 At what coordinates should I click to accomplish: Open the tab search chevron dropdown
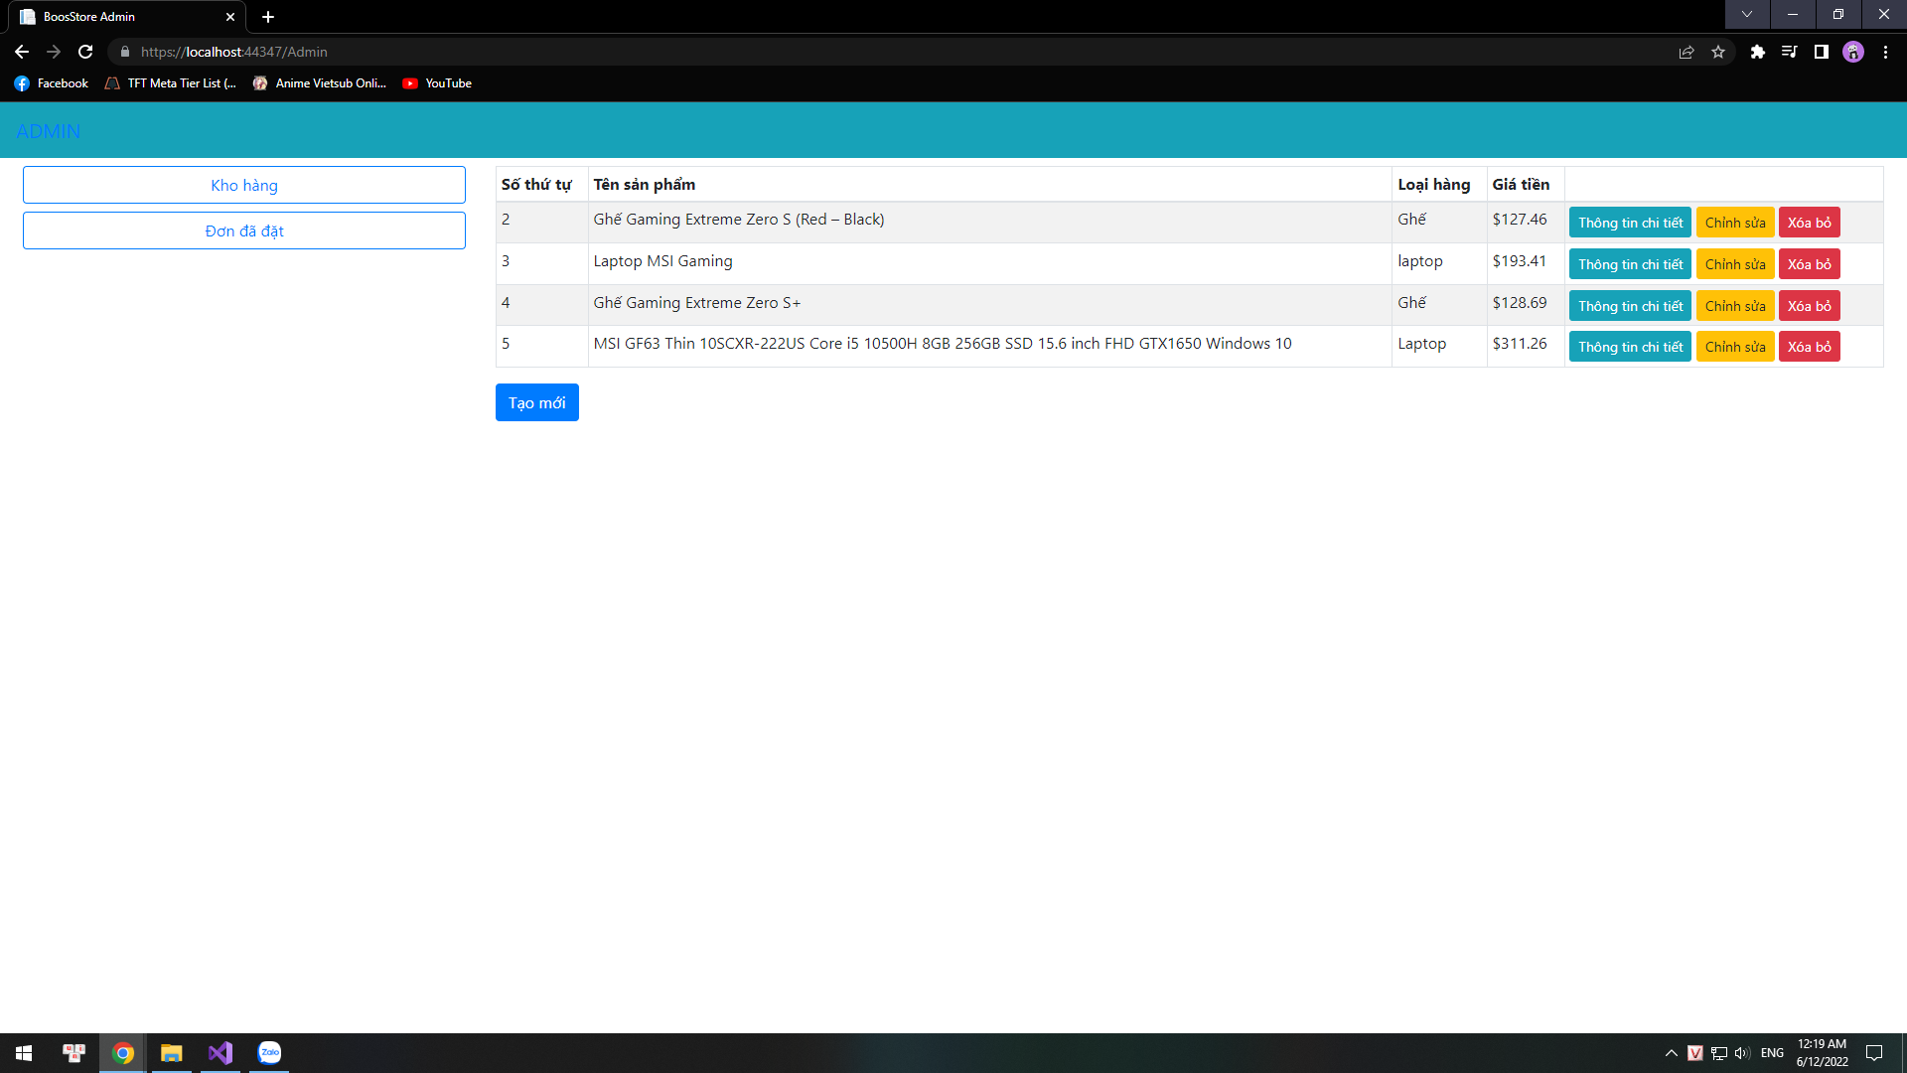pos(1746,15)
